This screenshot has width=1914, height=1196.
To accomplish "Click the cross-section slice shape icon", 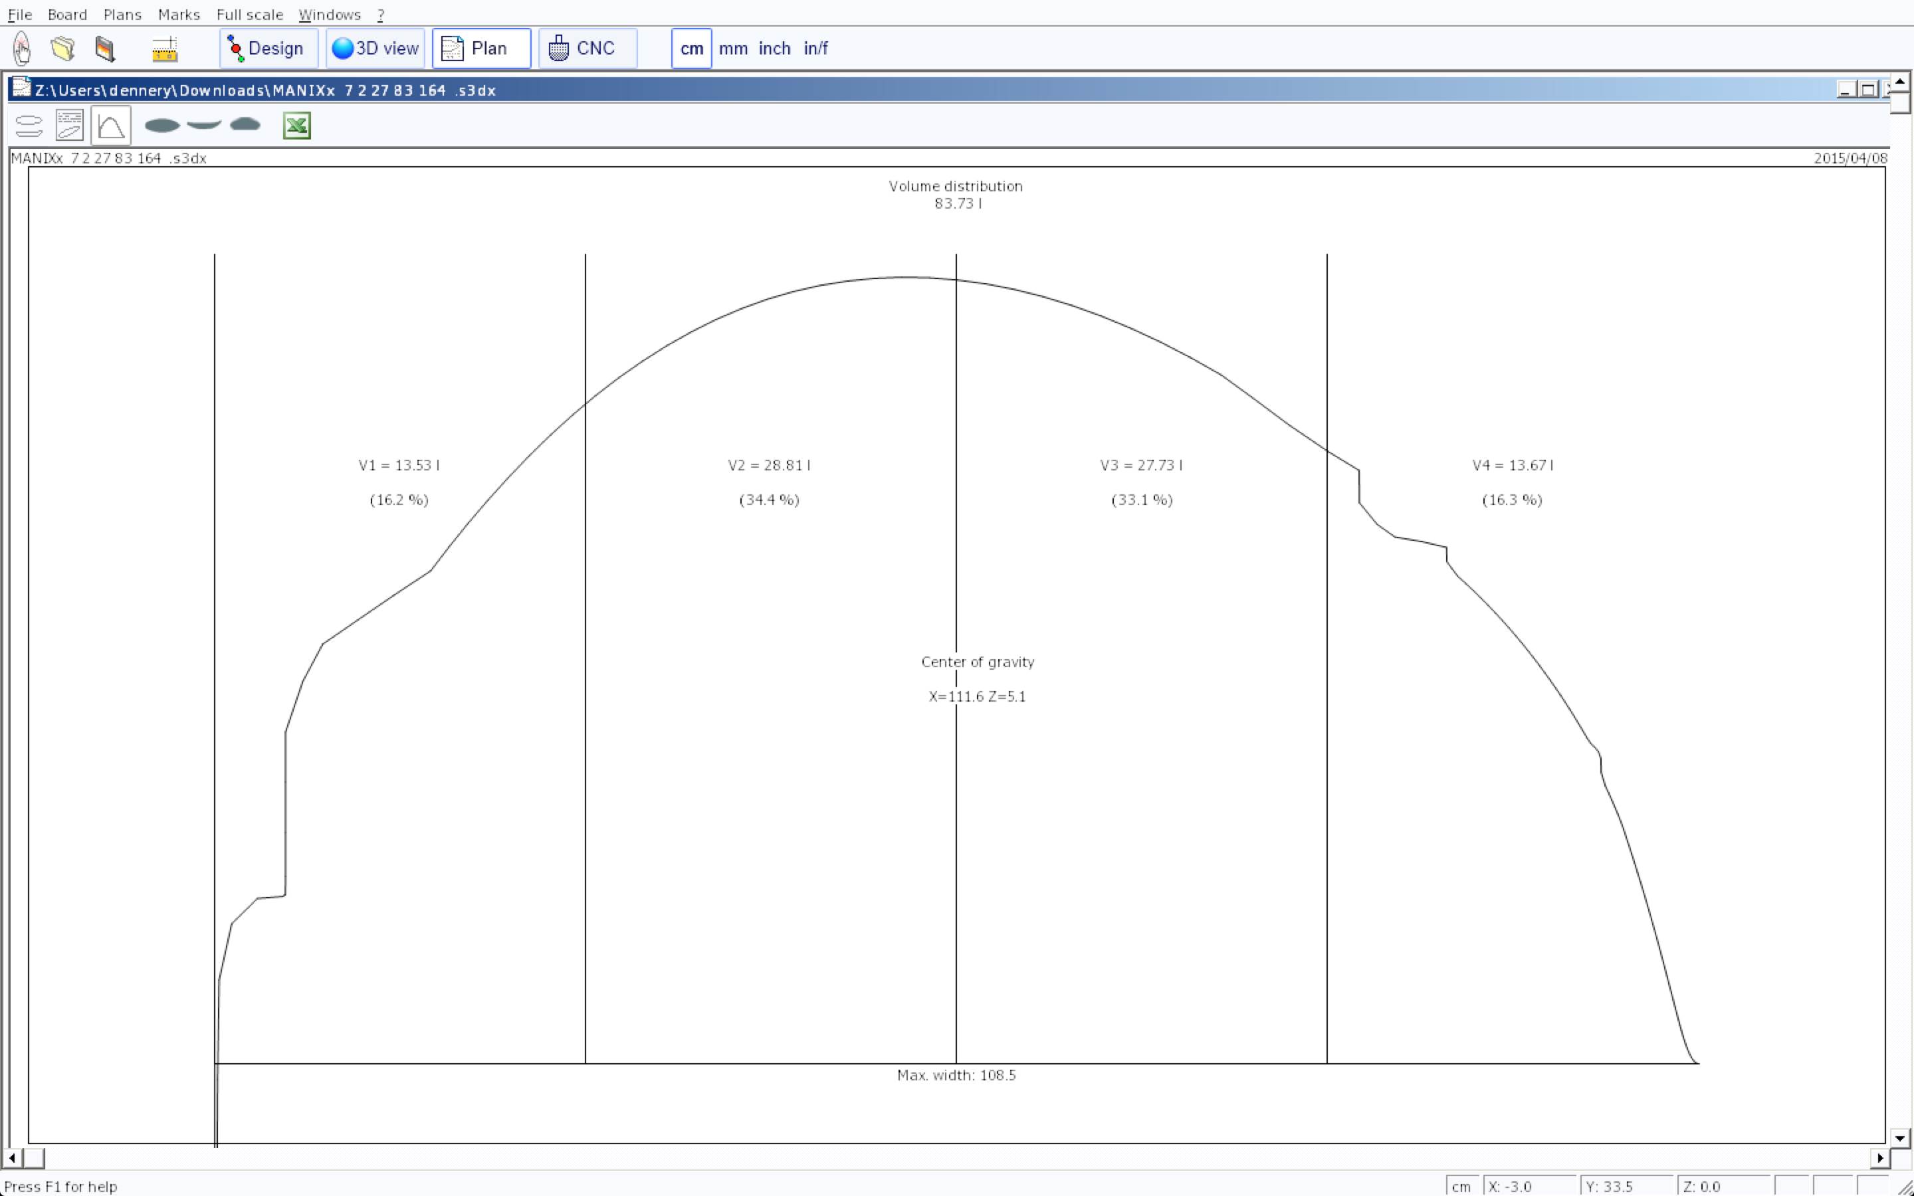I will click(245, 125).
